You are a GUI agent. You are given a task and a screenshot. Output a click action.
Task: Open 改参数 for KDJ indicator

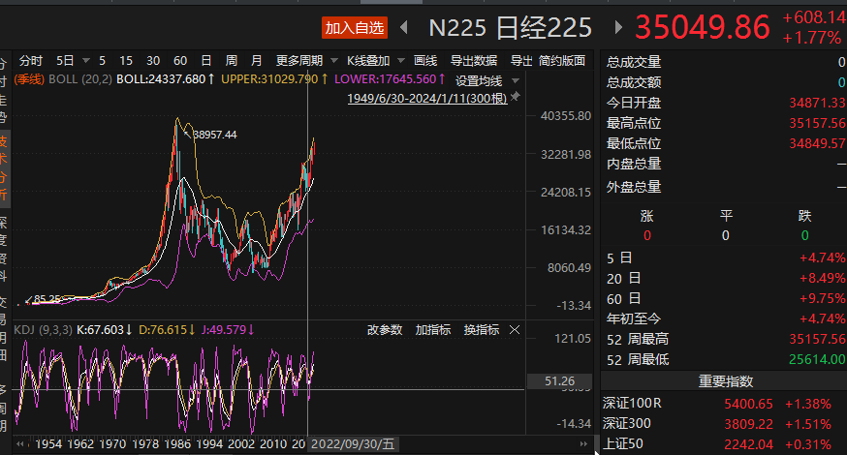tap(384, 330)
